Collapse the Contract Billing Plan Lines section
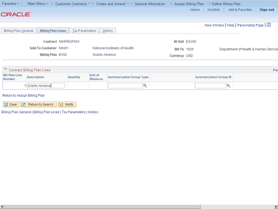The height and width of the screenshot is (209, 278). (6, 69)
